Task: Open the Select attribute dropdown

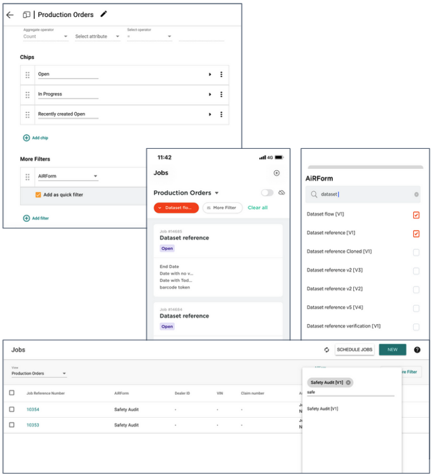Action: [x=98, y=36]
